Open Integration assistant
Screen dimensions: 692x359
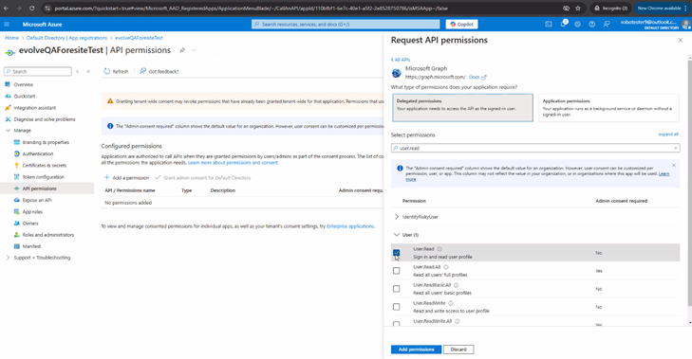pyautogui.click(x=34, y=107)
